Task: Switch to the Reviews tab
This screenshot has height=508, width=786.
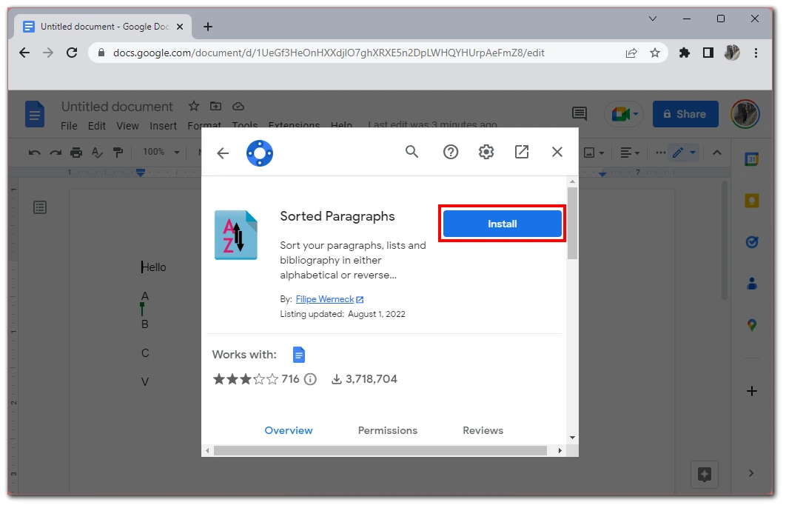Action: pyautogui.click(x=483, y=430)
